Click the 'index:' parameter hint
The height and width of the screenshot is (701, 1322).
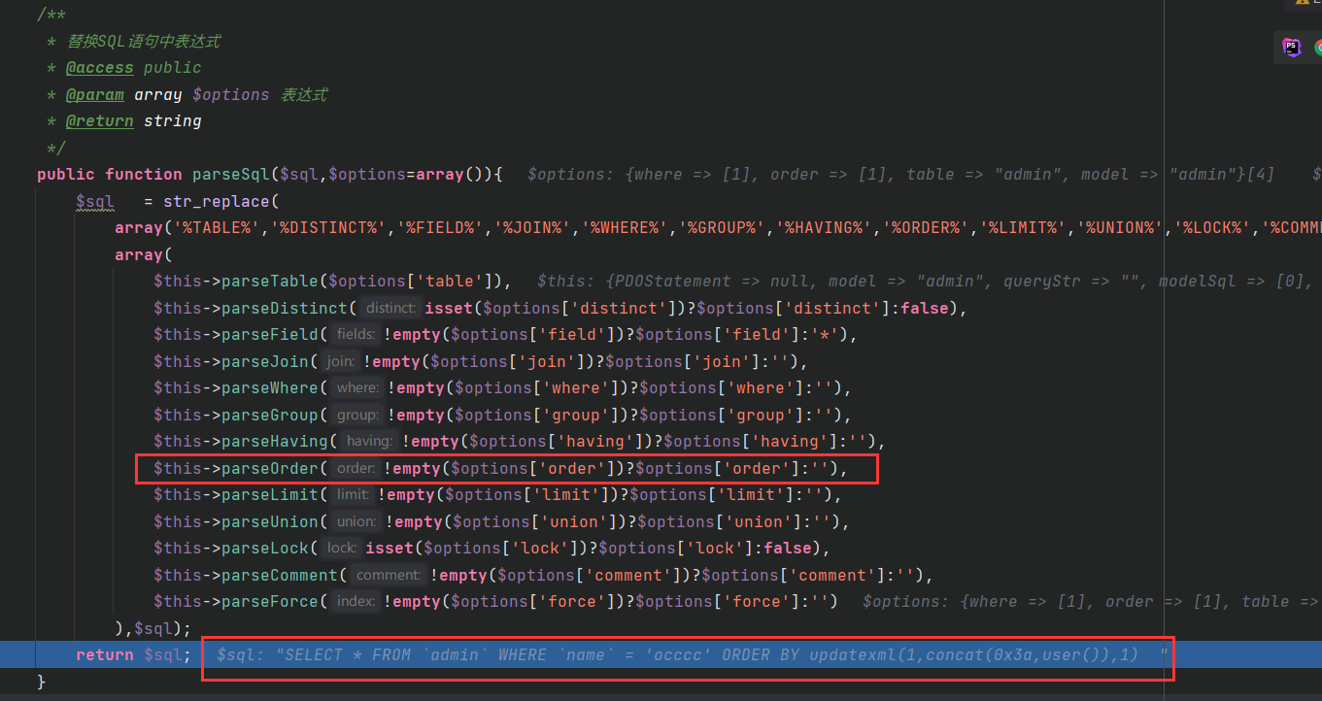[355, 602]
